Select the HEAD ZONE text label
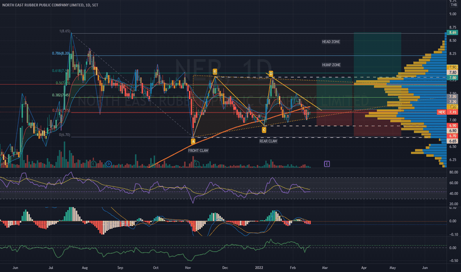461x272 pixels. (x=331, y=42)
